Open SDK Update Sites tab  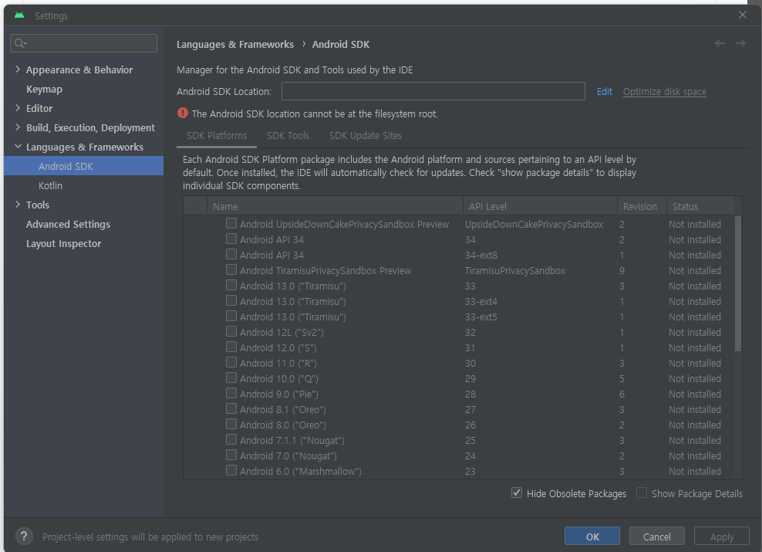(366, 136)
